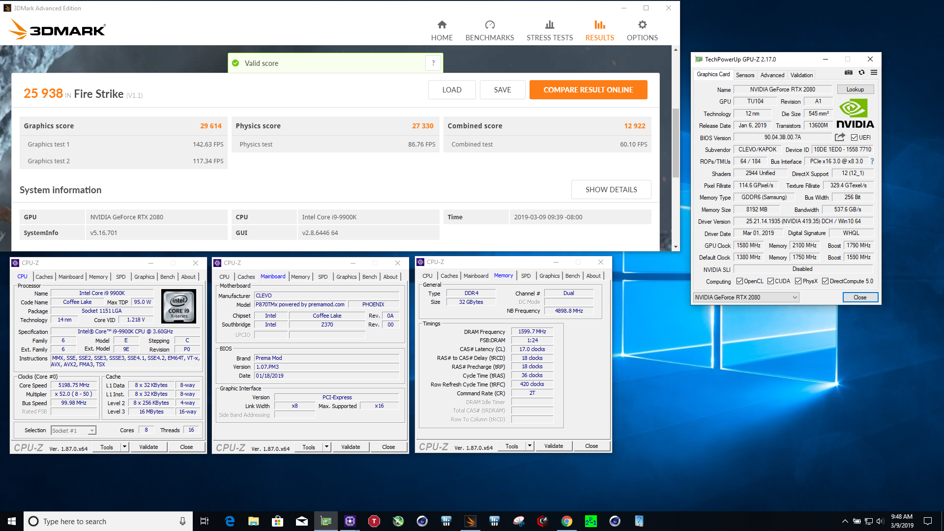Screen dimensions: 944x531
Task: Click the GPU-Z BIOS export share icon
Action: click(x=840, y=137)
